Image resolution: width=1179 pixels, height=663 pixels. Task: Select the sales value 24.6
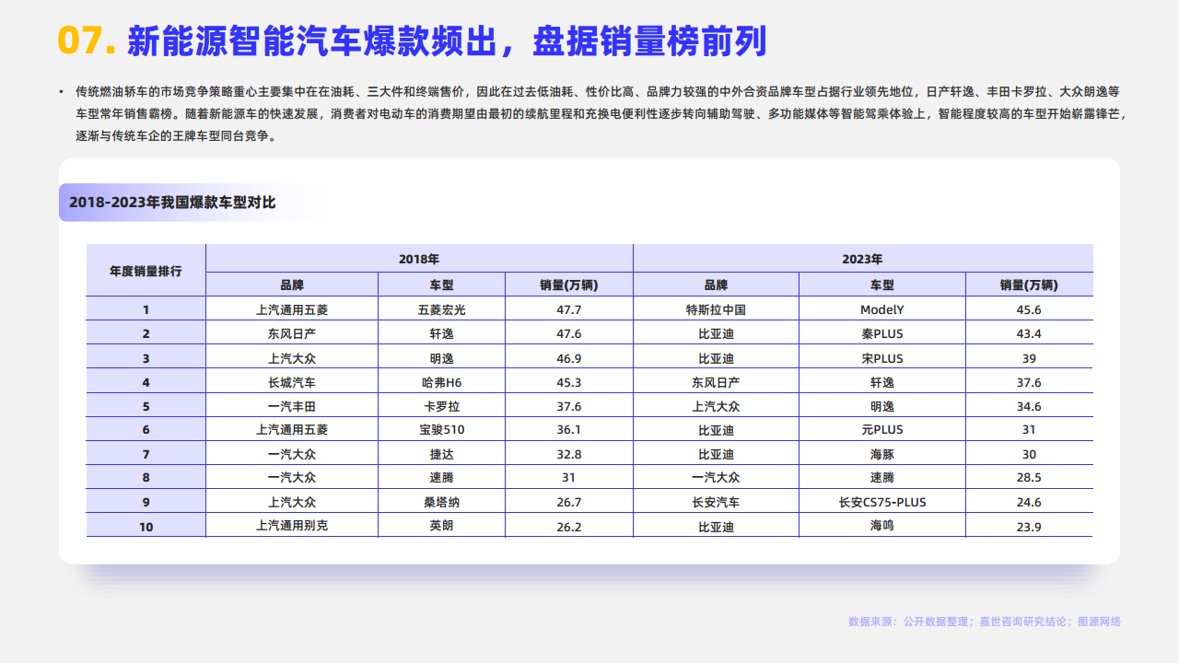click(x=1029, y=502)
